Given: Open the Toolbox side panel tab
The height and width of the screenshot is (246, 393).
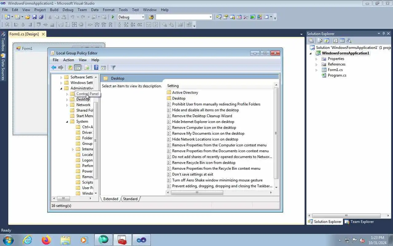Looking at the screenshot, I should pyautogui.click(x=3, y=42).
